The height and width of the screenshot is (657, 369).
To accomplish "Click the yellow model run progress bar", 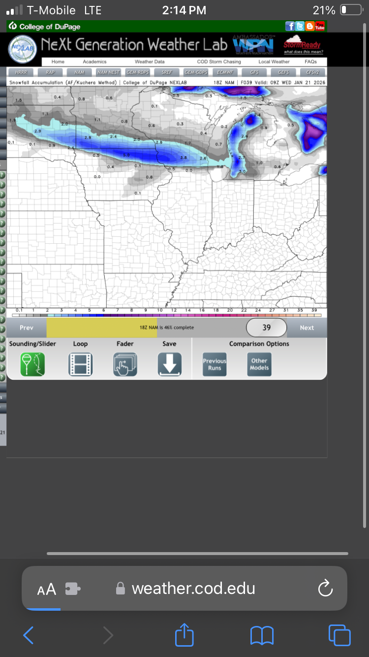I will pos(101,328).
